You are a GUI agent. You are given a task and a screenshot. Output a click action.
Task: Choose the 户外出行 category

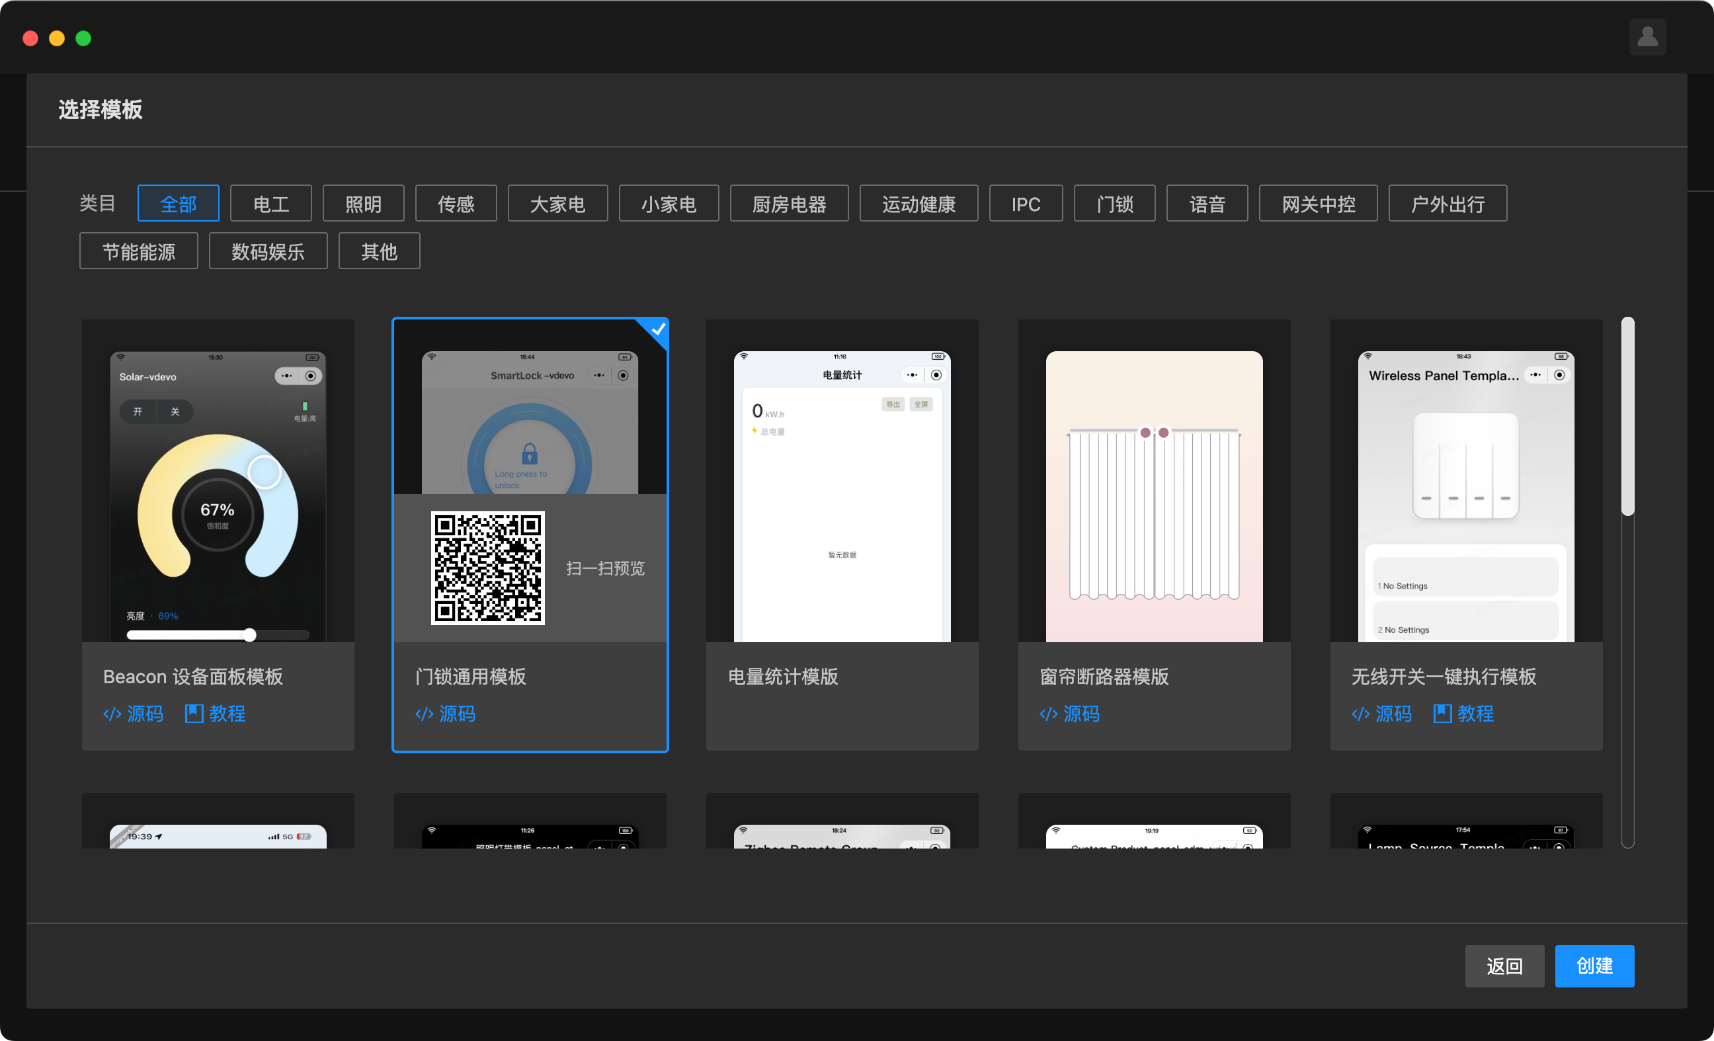coord(1448,204)
